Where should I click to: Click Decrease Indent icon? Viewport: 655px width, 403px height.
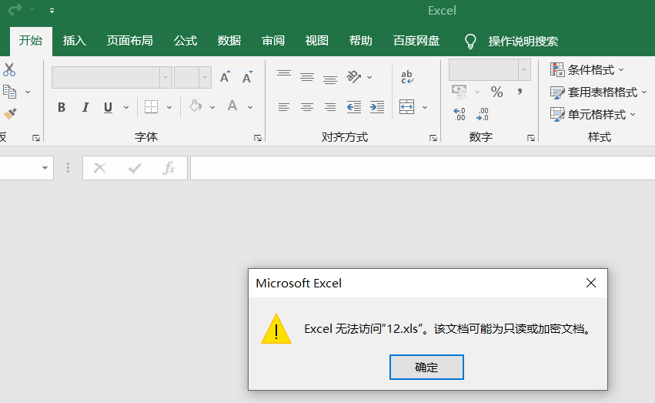(x=354, y=107)
